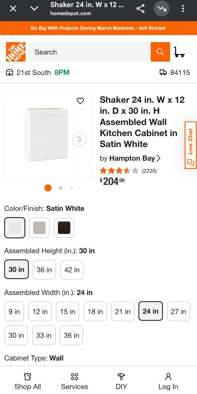
Task: View the 2235 customer reviews
Action: pyautogui.click(x=149, y=171)
